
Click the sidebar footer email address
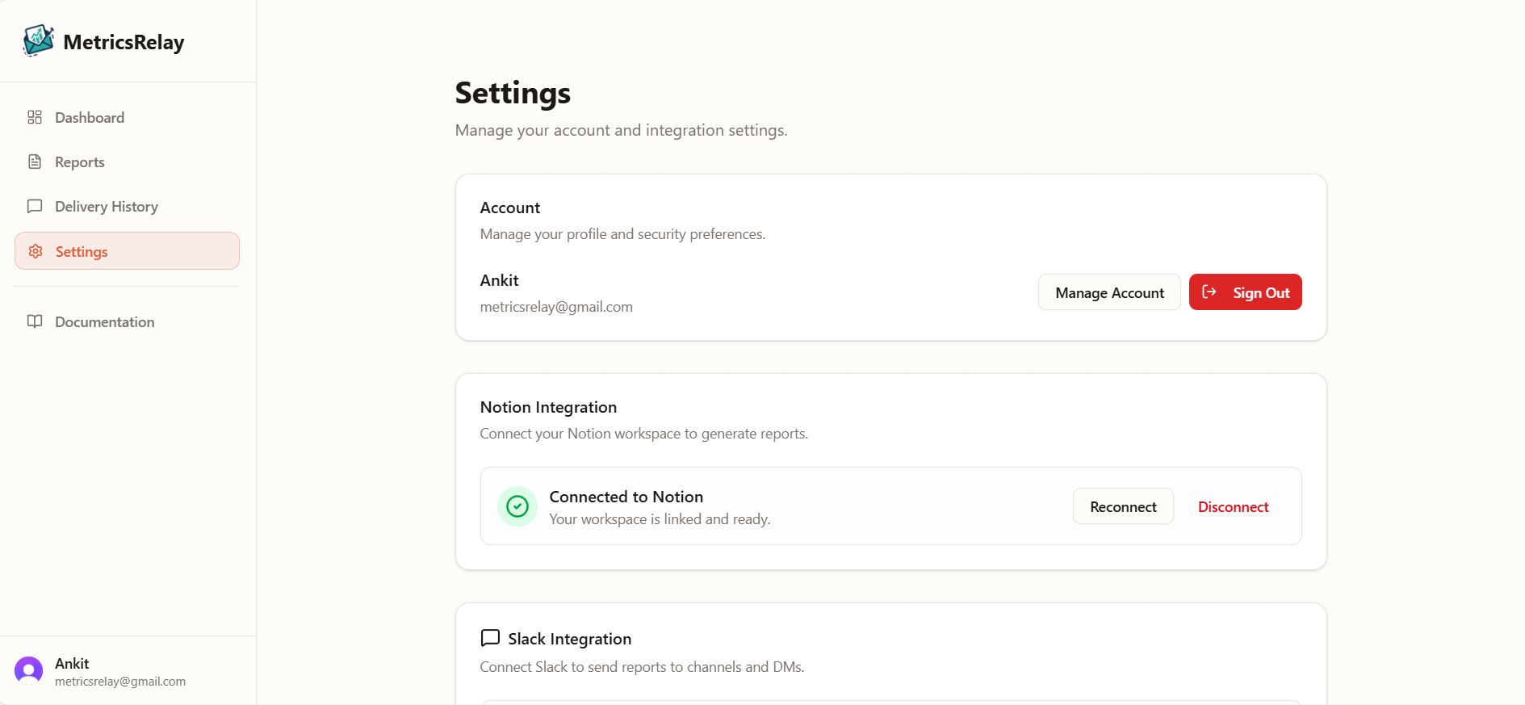click(120, 682)
